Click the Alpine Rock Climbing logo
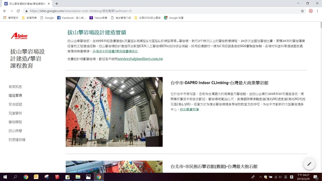This screenshot has width=322, height=181. pyautogui.click(x=19, y=36)
